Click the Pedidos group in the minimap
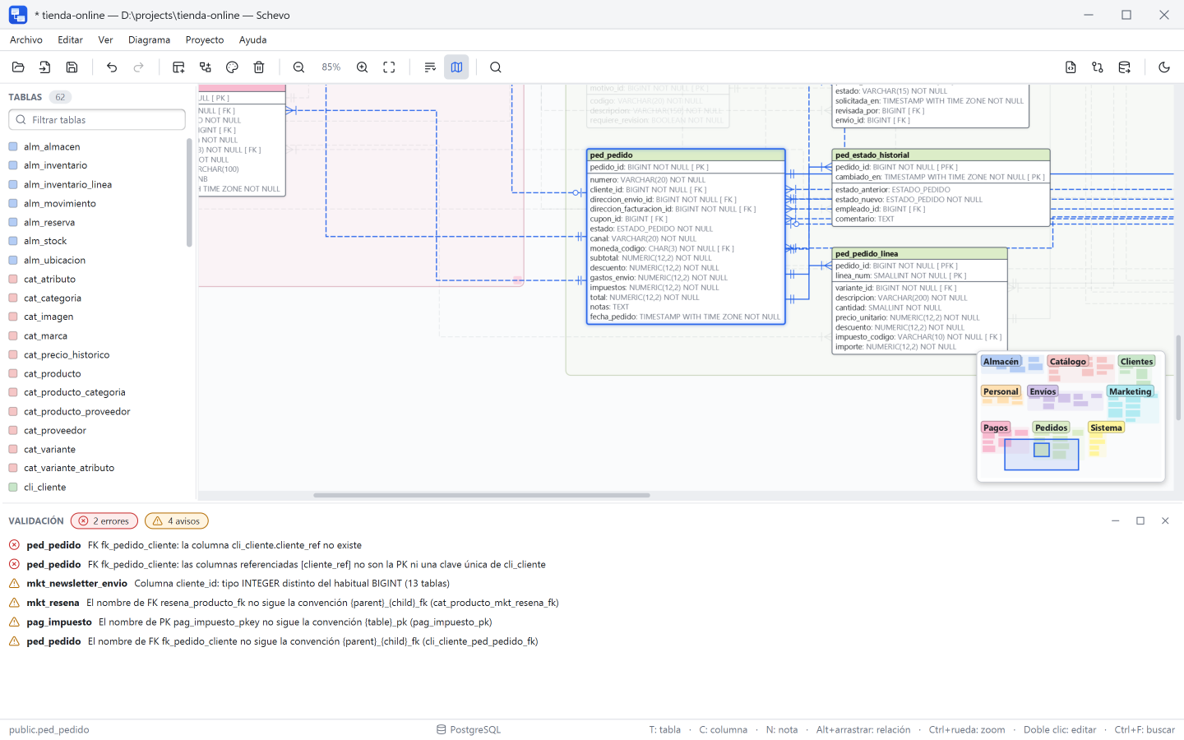1184x740 pixels. [1051, 428]
